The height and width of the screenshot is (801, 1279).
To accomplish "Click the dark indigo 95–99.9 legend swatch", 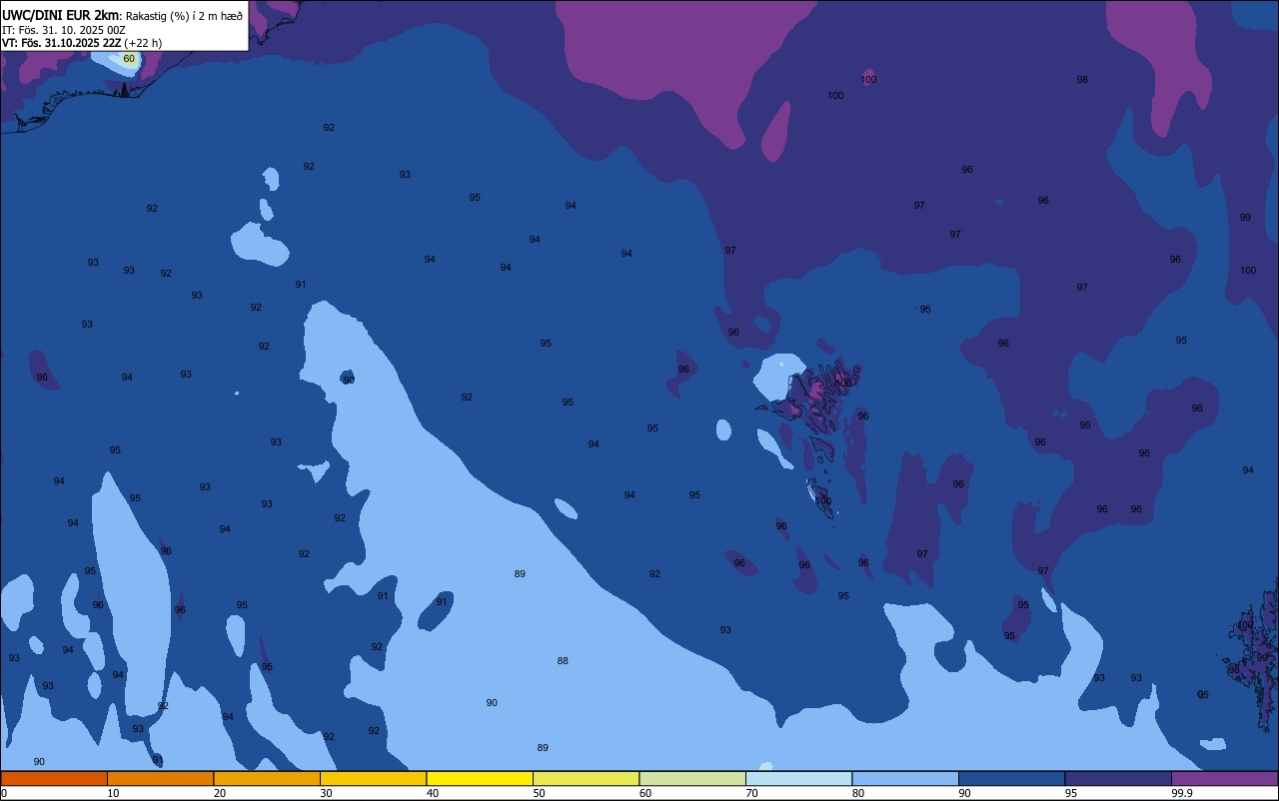I will [x=1118, y=778].
